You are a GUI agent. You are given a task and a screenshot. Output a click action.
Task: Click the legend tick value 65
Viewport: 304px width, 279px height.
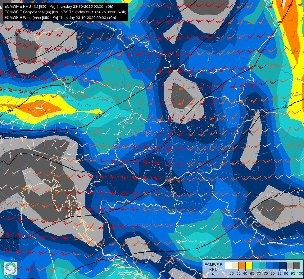[252, 273]
